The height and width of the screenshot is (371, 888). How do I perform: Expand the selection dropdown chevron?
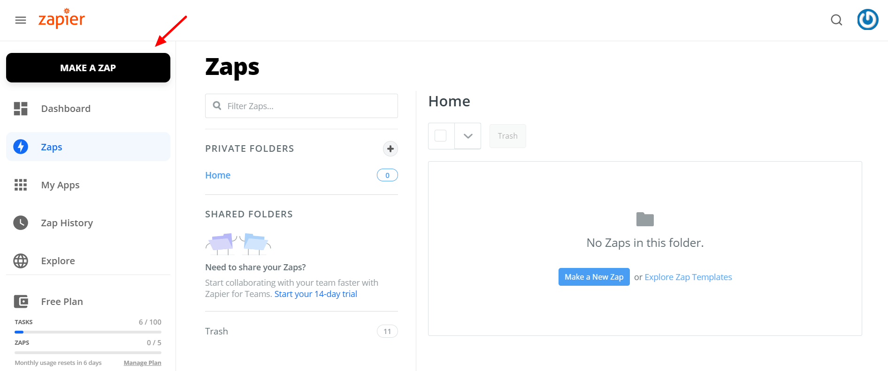[x=468, y=136]
